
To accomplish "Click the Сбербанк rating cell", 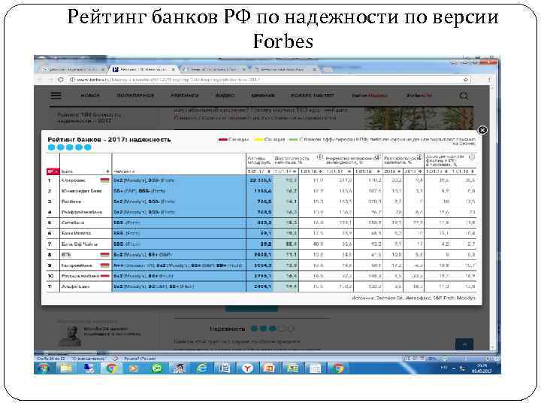I will [179, 180].
